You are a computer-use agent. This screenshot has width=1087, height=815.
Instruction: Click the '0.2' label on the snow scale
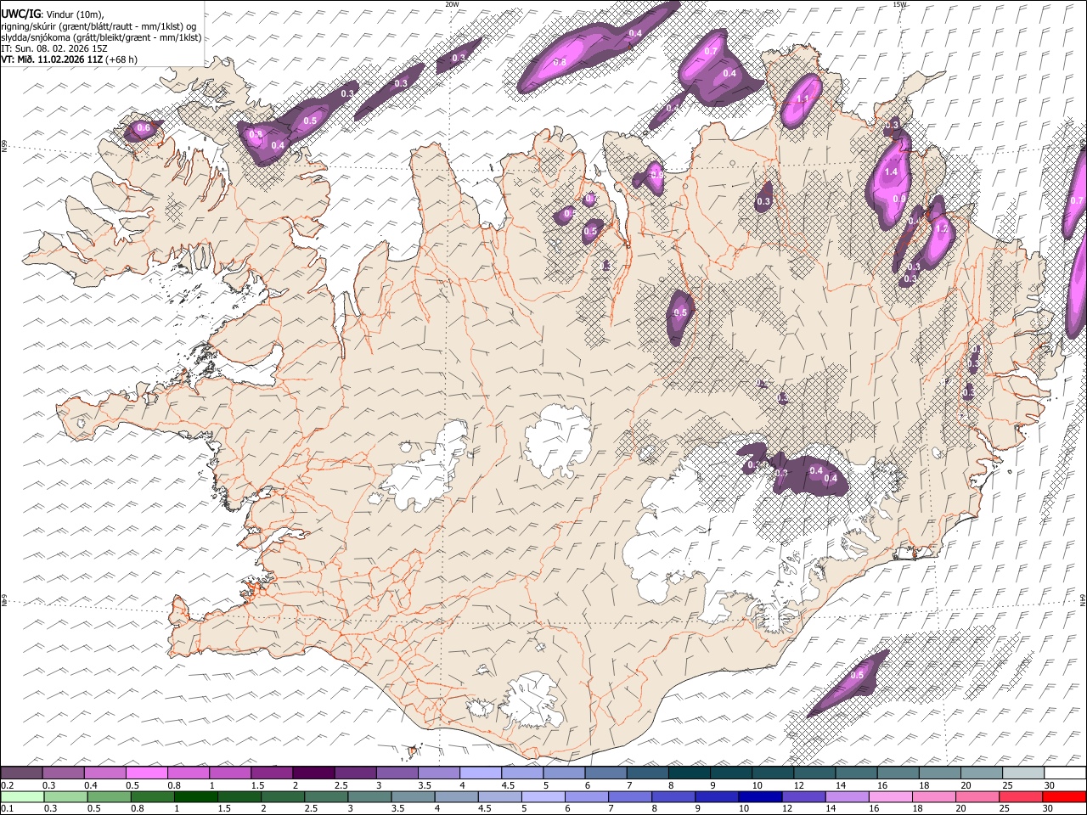click(x=7, y=785)
